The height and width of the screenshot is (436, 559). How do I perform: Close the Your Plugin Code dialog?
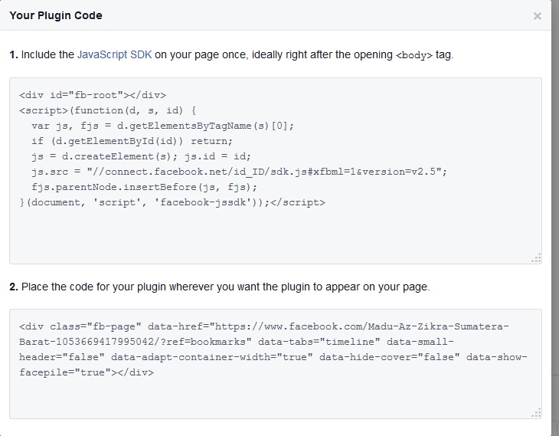click(537, 16)
